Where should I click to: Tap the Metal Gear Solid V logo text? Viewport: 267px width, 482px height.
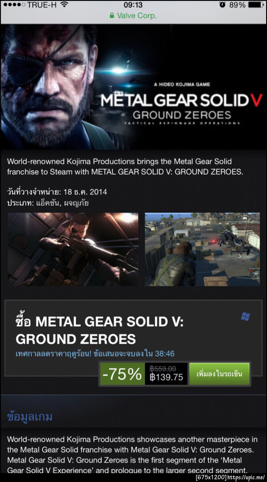point(182,101)
